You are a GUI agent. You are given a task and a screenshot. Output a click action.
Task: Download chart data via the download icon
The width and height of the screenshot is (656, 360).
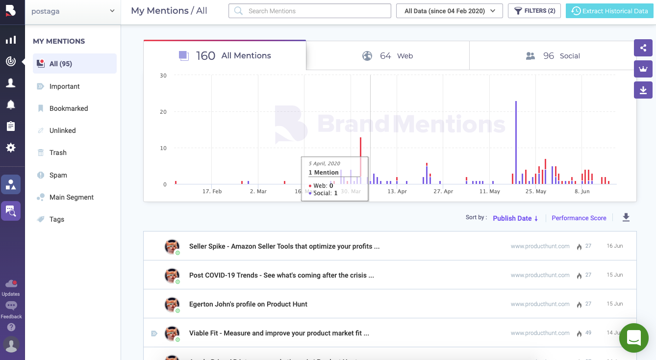643,90
